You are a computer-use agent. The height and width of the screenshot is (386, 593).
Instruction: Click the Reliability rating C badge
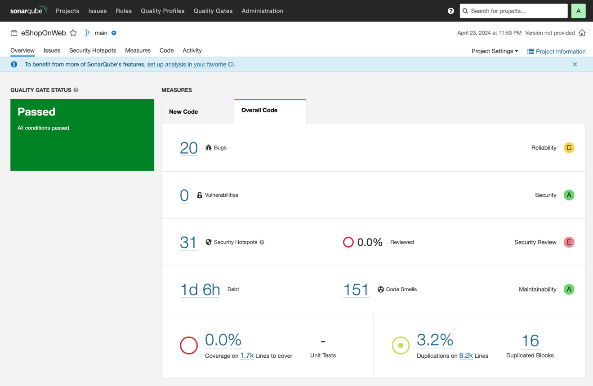569,147
